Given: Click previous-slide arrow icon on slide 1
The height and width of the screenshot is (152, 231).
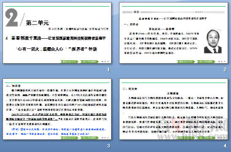Looking at the screenshot, I should point(103,61).
